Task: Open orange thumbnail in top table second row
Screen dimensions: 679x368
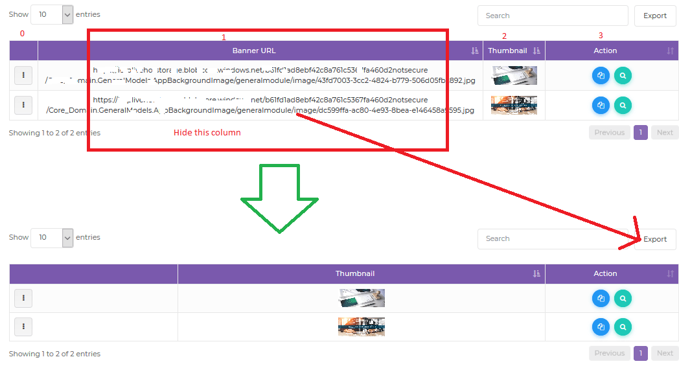Action: pyautogui.click(x=514, y=105)
